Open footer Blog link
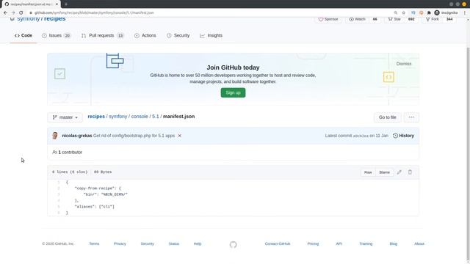Image resolution: width=470 pixels, height=264 pixels. tap(394, 243)
